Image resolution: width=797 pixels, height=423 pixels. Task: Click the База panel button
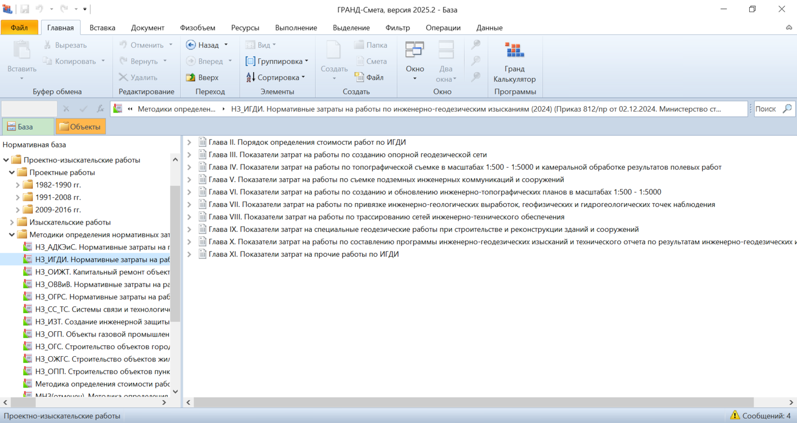[28, 127]
